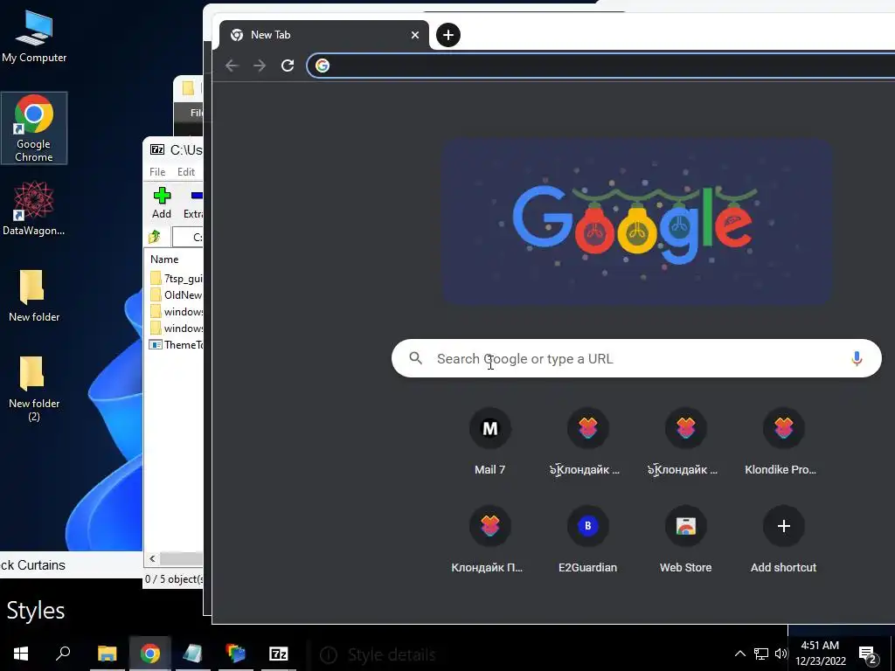Reload the Chrome page
Image resolution: width=895 pixels, height=671 pixels.
tap(288, 66)
